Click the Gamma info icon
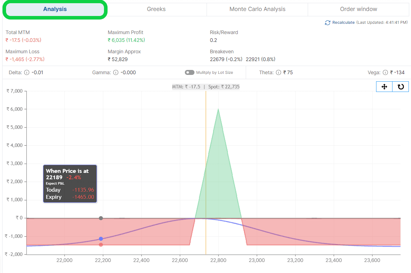The height and width of the screenshot is (273, 411). pos(116,72)
